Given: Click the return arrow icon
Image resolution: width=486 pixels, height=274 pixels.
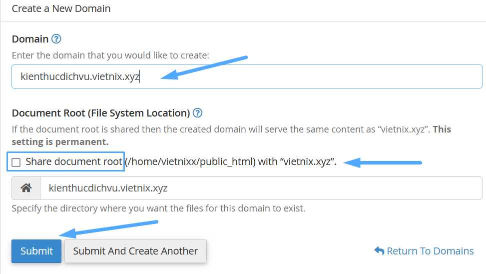Looking at the screenshot, I should [x=379, y=251].
